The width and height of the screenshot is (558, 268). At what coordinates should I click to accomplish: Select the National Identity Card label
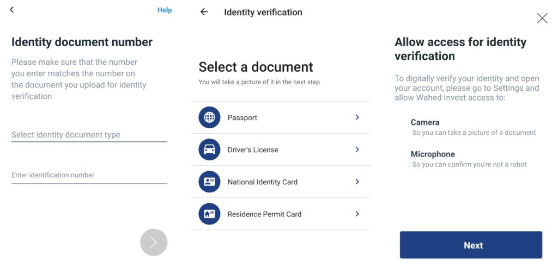[x=262, y=182]
